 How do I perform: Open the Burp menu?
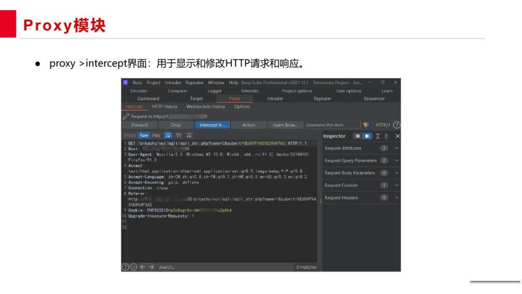coord(137,83)
